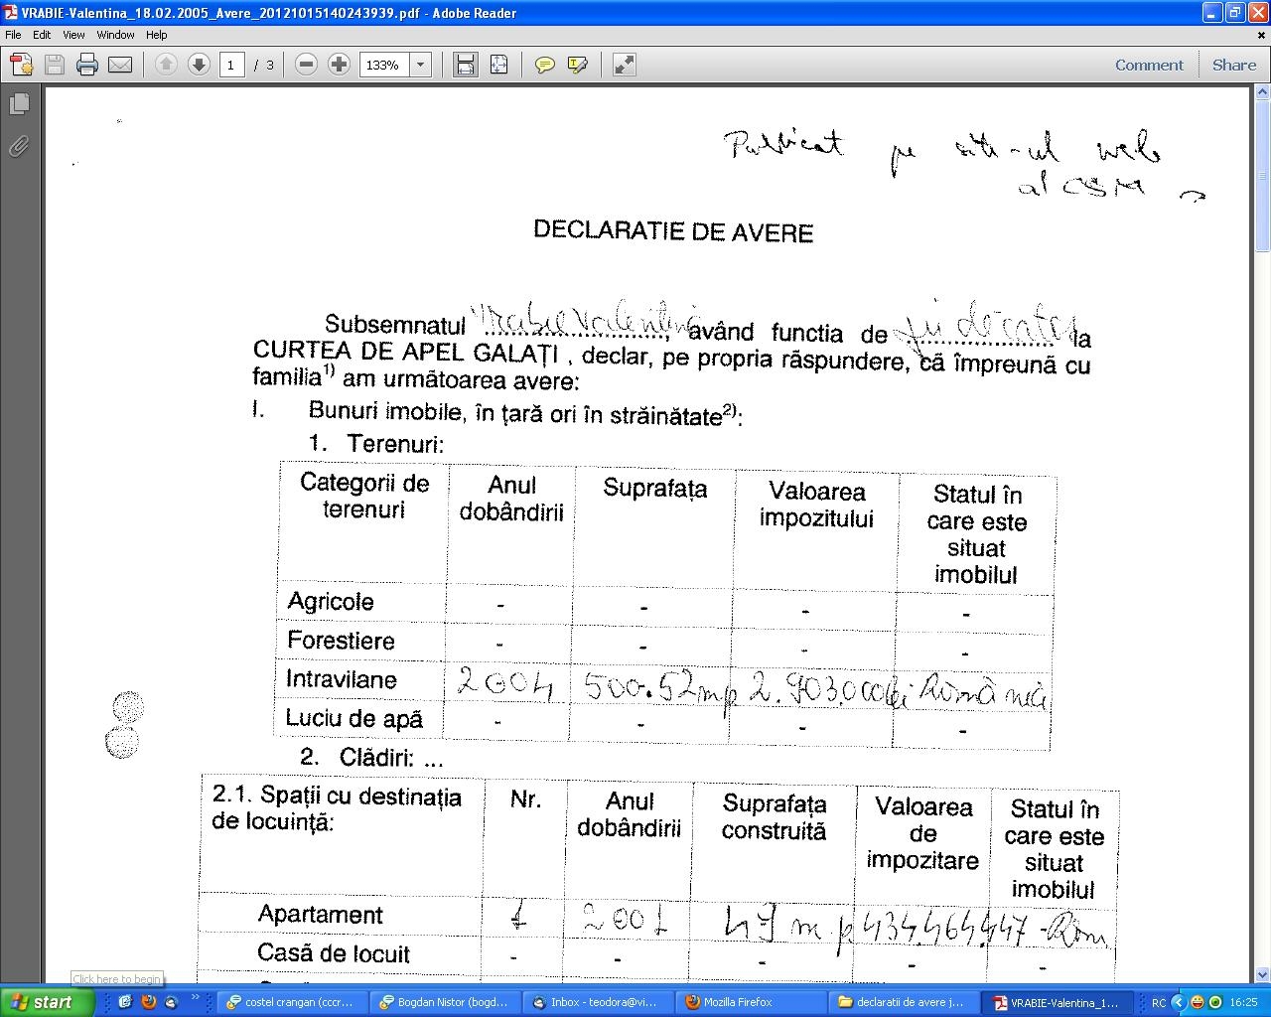Select the Highlight text tool
Screen dimensions: 1271x1017
[x=577, y=66]
